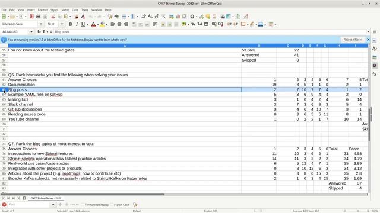Open Font Color dropdown arrow
Viewport: 380px width, 213px height.
tap(97, 24)
